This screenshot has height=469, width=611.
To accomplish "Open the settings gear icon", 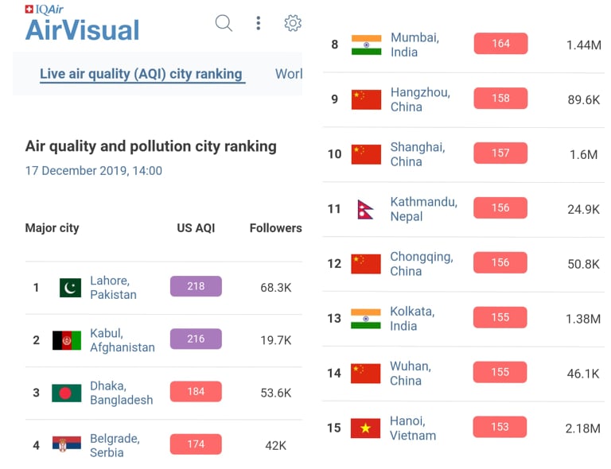I will click(x=293, y=23).
